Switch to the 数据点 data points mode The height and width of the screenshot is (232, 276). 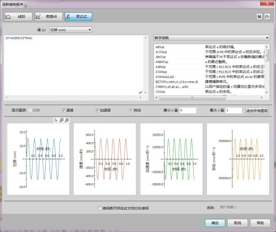[x=48, y=16]
